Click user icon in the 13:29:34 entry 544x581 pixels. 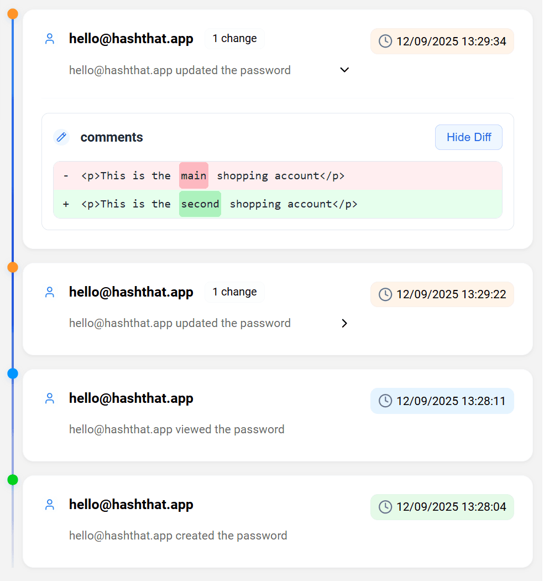click(50, 39)
